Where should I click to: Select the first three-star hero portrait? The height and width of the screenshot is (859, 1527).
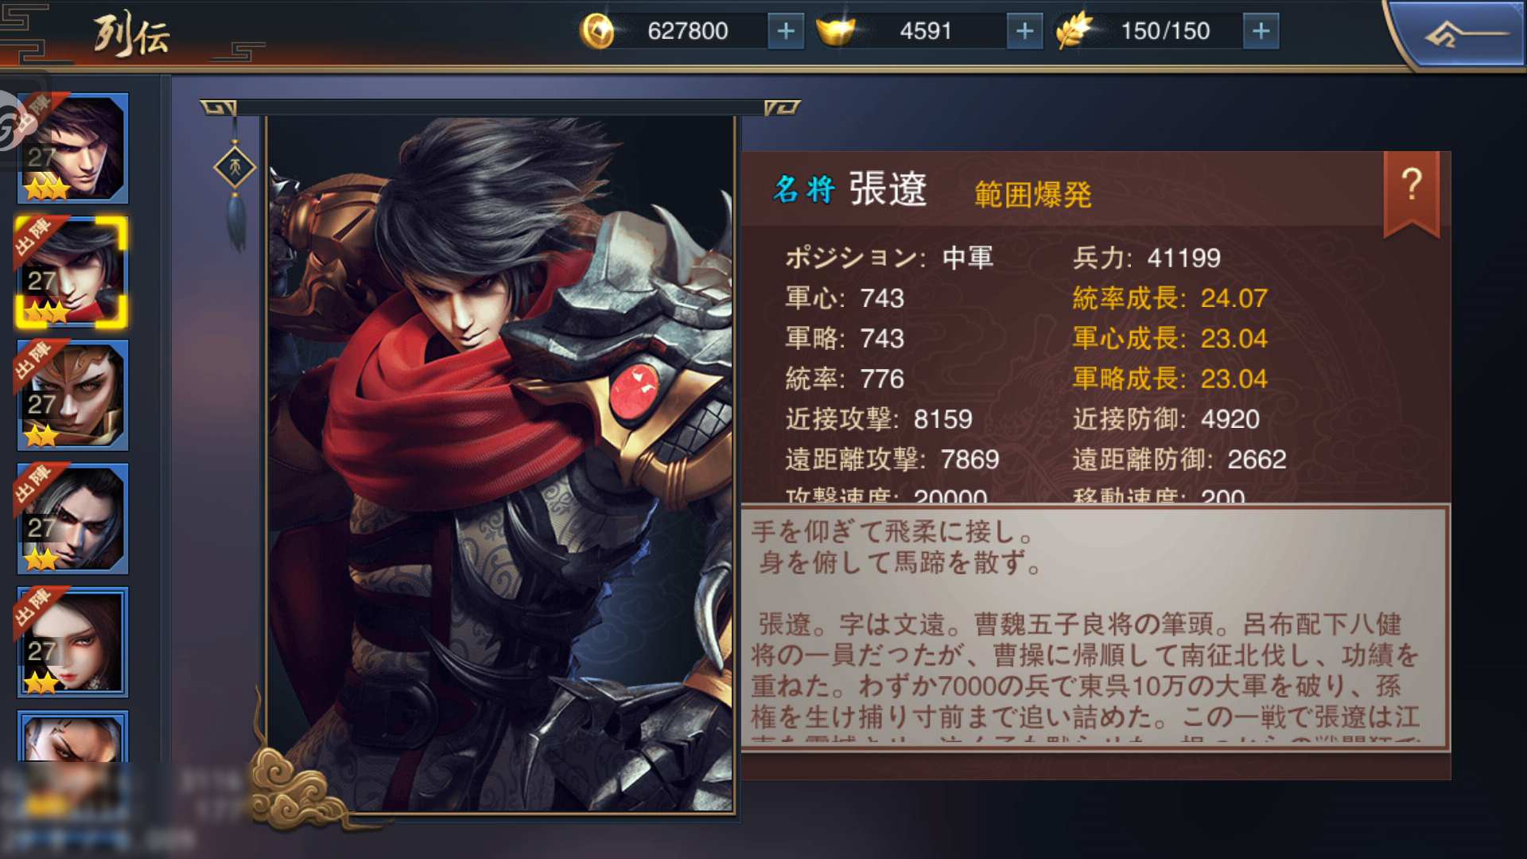[x=72, y=148]
